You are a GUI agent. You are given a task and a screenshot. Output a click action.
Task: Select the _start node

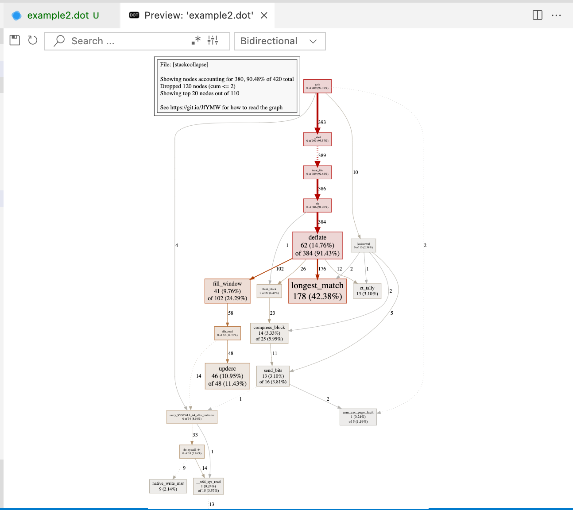point(317,139)
